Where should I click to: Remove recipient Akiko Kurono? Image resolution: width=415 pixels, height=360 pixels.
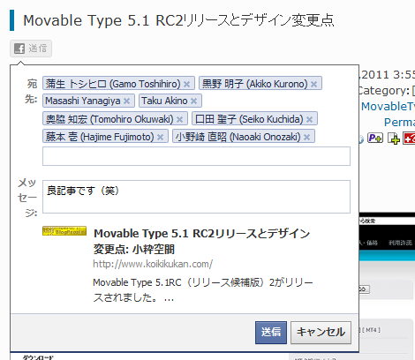(x=314, y=85)
